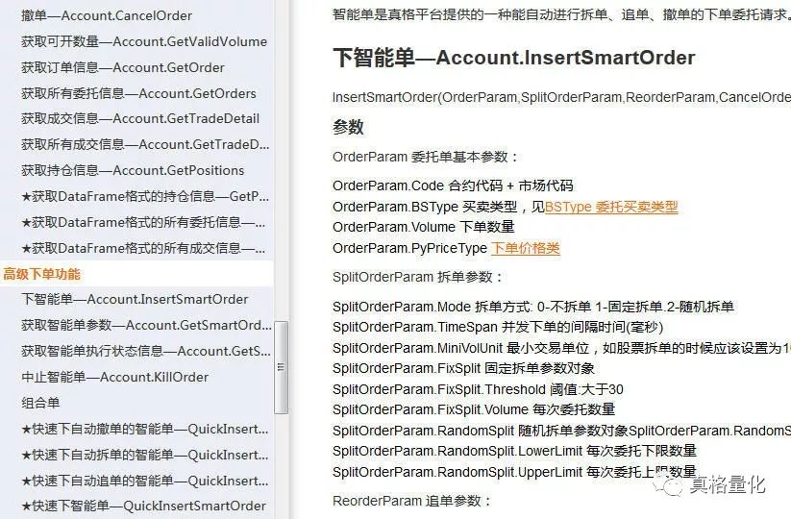
Task: Click the sidebar vertical scrollbar thumb
Action: [281, 367]
